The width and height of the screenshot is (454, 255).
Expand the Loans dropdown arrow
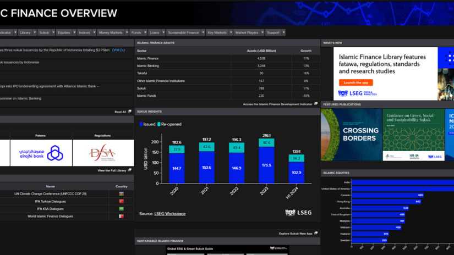(163, 32)
